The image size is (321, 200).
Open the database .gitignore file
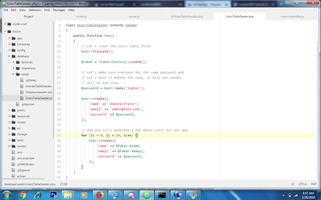point(28,104)
